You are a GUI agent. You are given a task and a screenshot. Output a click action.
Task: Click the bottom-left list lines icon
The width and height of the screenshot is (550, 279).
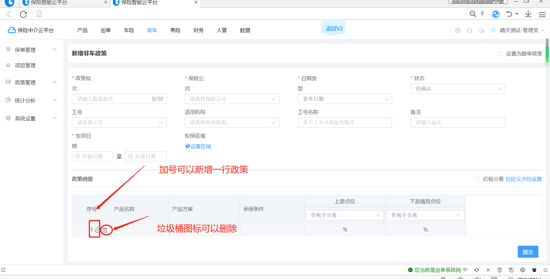point(3,270)
